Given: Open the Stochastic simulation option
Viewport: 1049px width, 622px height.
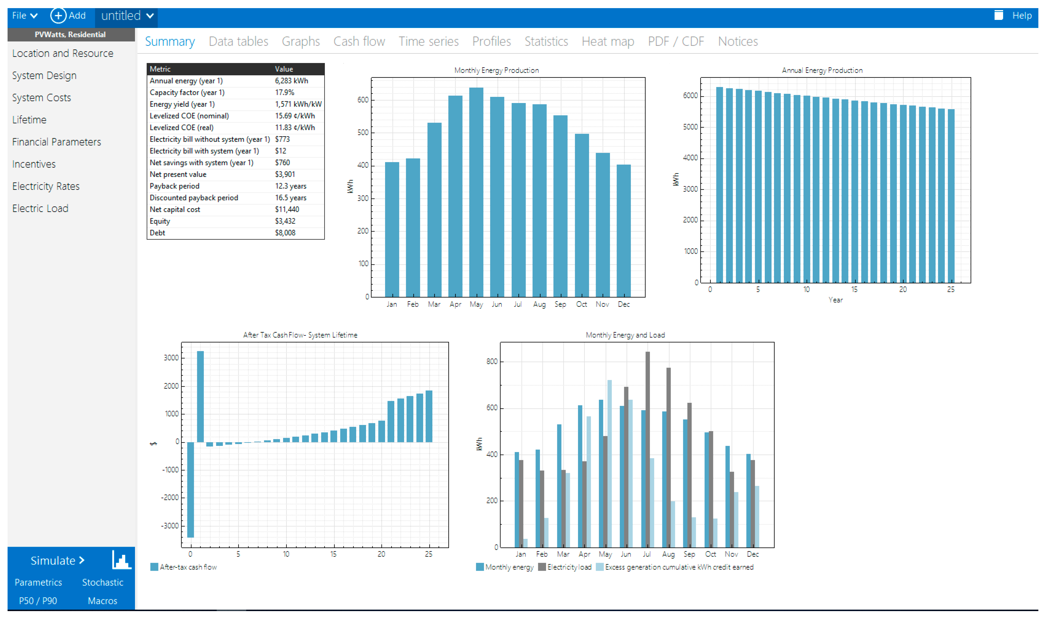Looking at the screenshot, I should click(x=102, y=582).
